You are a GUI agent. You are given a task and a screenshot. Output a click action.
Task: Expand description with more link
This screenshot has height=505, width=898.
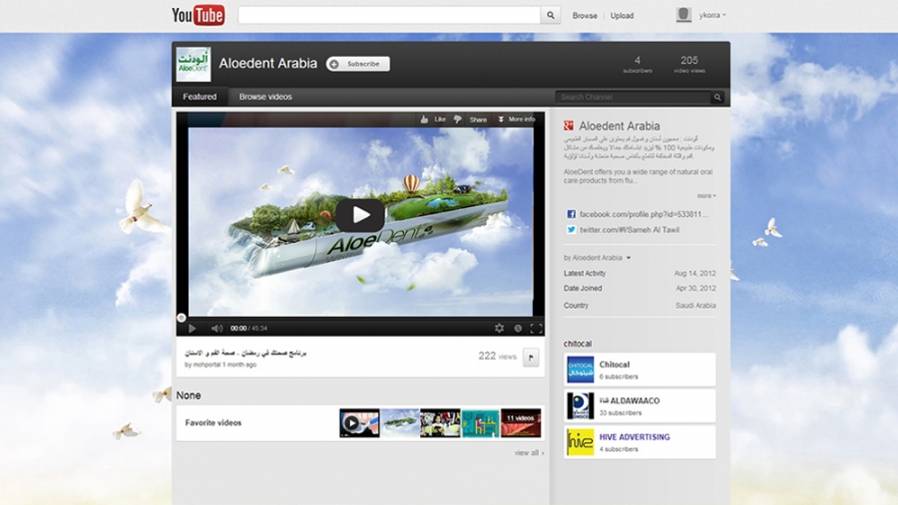click(706, 195)
